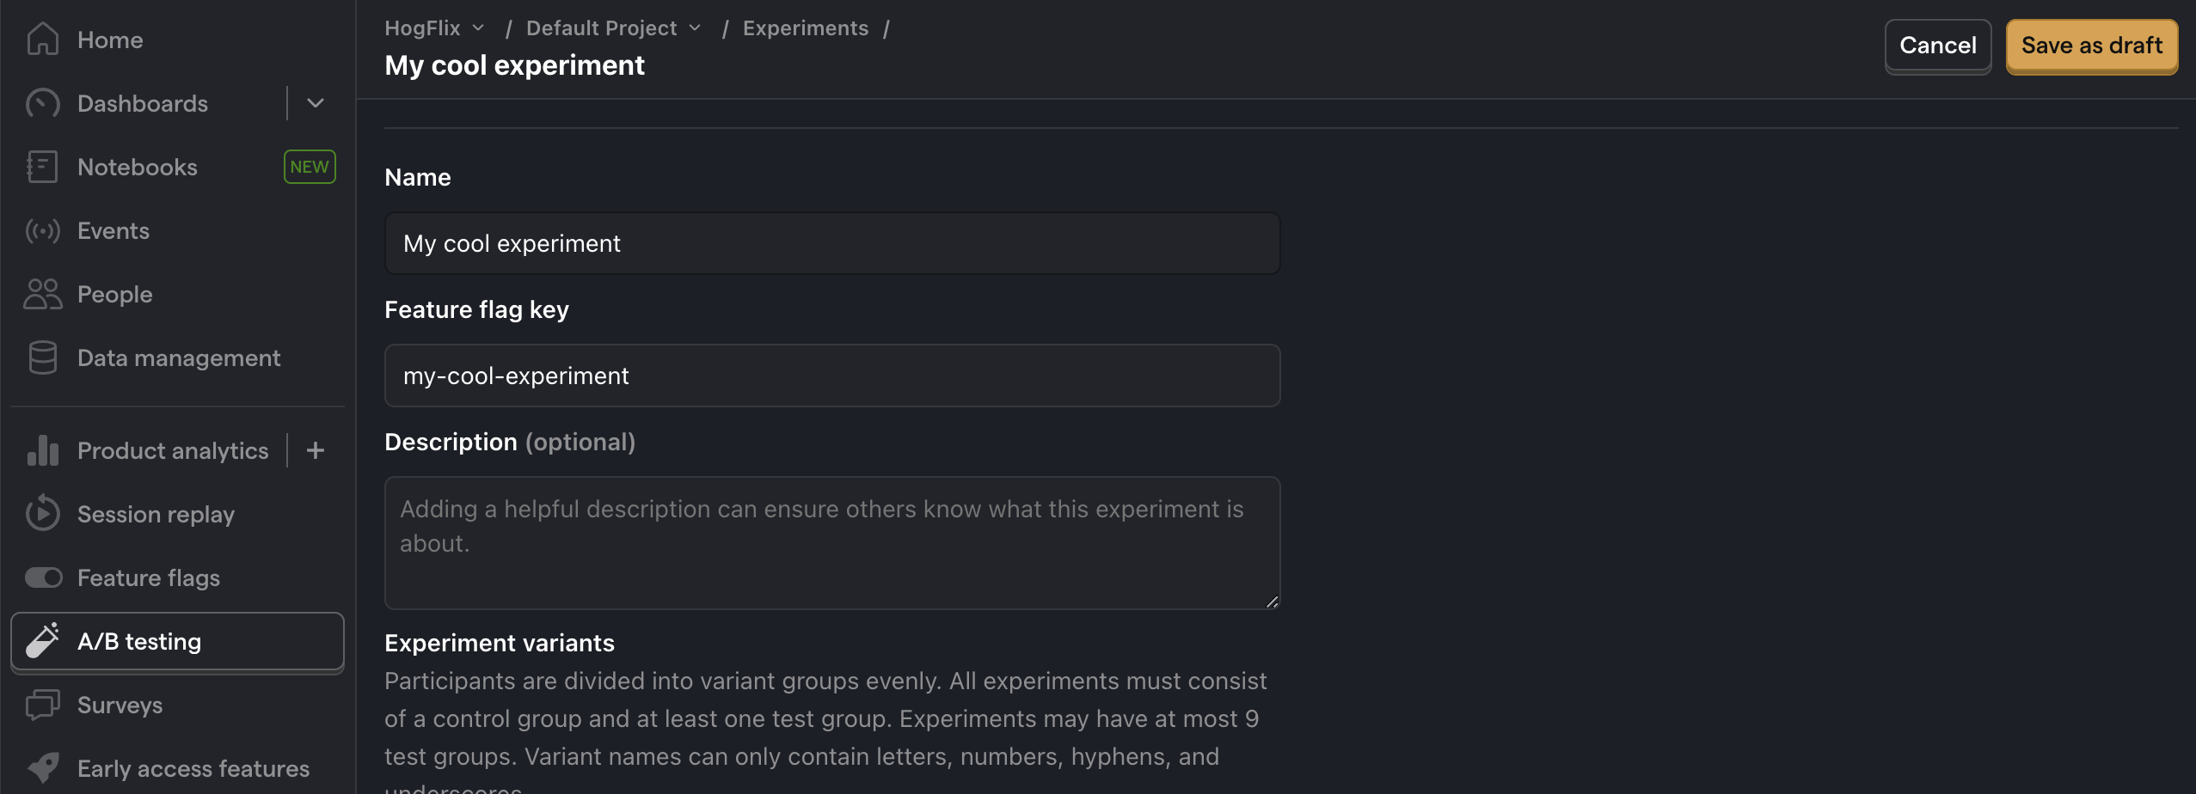The height and width of the screenshot is (794, 2196).
Task: Click the Session replay rewind icon
Action: 43,514
